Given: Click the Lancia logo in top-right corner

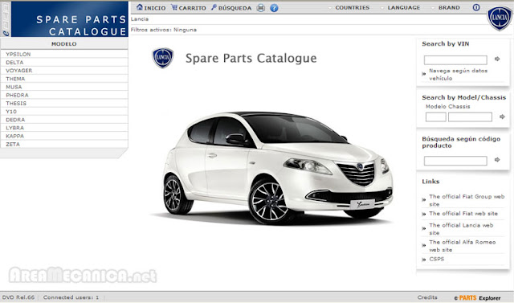Looking at the screenshot, I should coord(500,18).
